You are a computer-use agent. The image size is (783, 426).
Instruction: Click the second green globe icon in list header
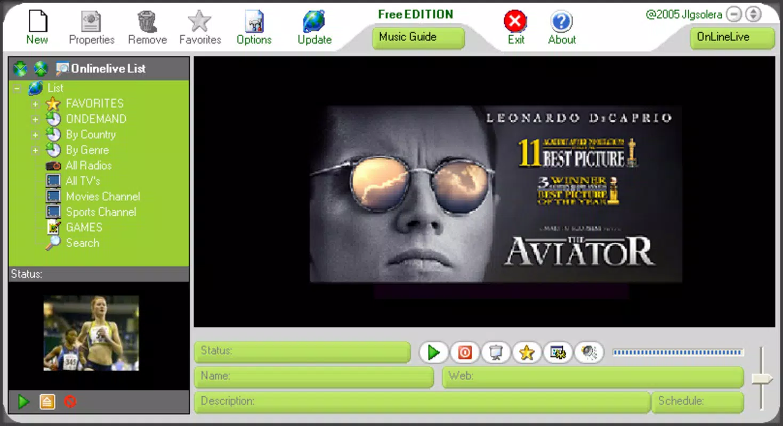pos(41,69)
